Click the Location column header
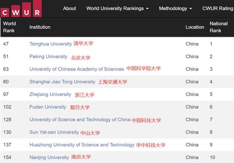Screen dimensions: 234x163 195,27
